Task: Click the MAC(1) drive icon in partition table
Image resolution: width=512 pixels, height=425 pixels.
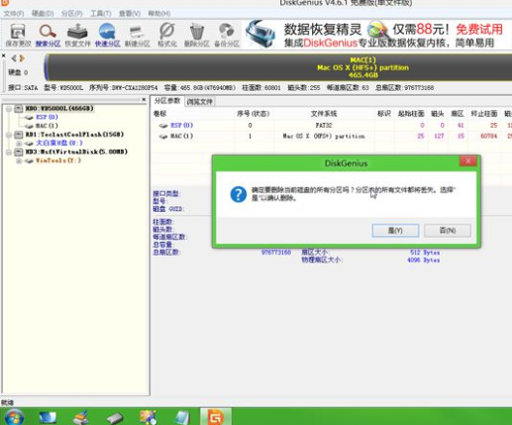Action: point(163,136)
